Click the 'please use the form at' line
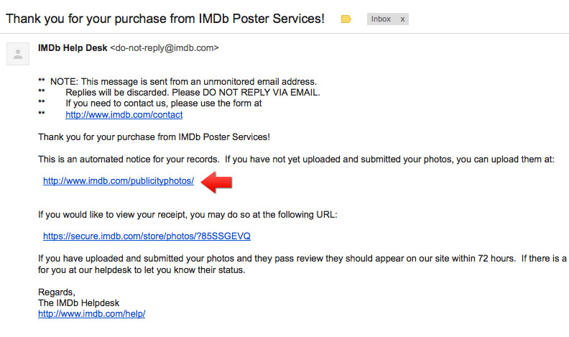The image size is (569, 337). pos(164,103)
